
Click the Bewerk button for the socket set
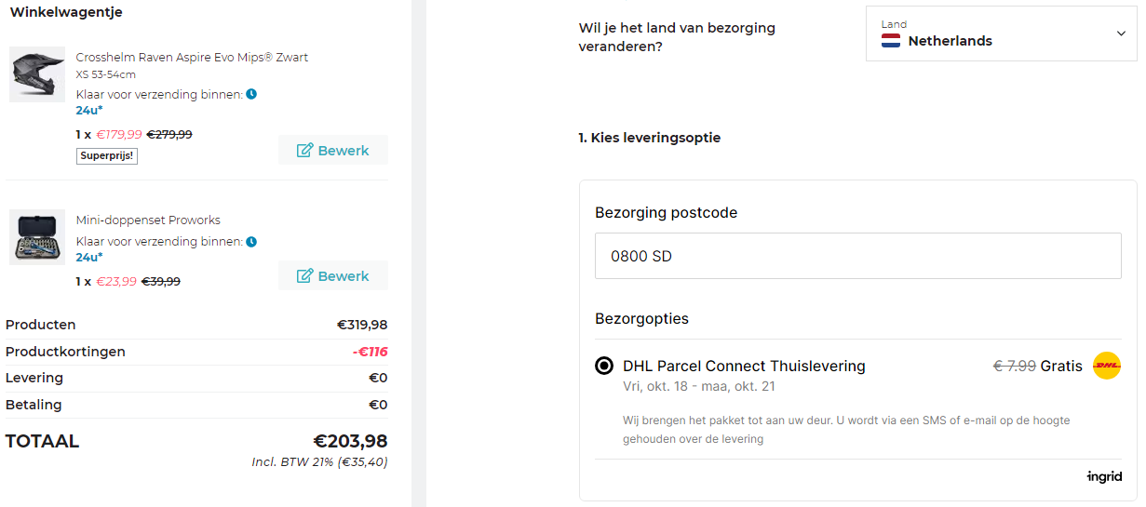pyautogui.click(x=332, y=276)
